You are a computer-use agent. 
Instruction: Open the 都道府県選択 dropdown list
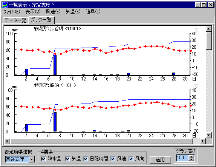(32, 159)
